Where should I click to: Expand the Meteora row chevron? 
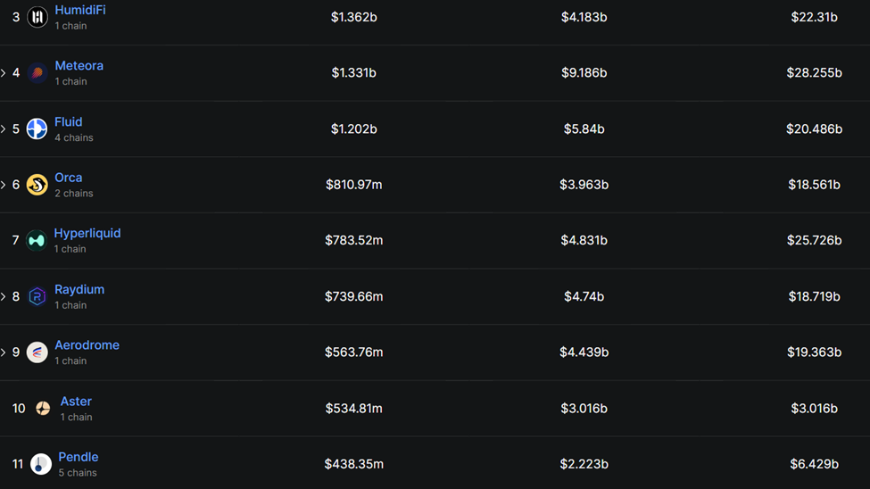point(4,73)
